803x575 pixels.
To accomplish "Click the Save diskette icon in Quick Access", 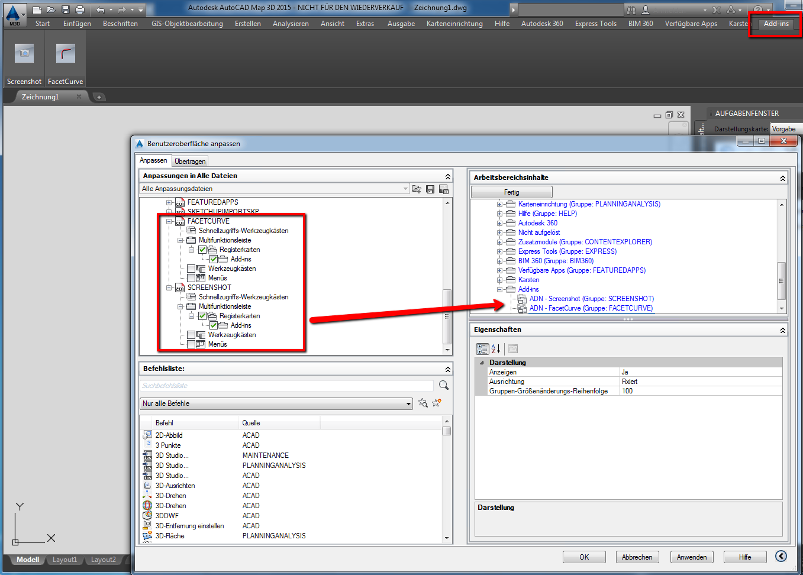I will 66,9.
